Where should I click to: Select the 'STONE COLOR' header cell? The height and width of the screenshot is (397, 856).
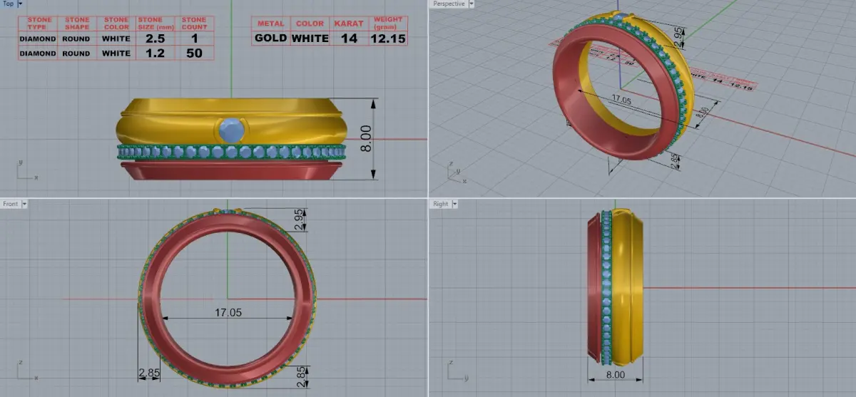116,23
